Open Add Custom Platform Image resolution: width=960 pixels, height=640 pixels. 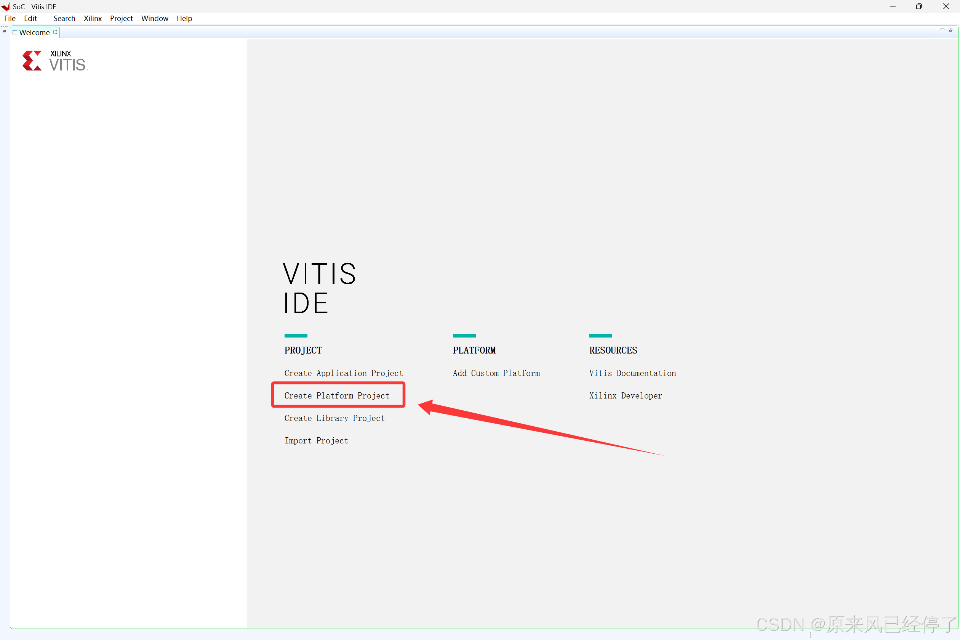[496, 373]
